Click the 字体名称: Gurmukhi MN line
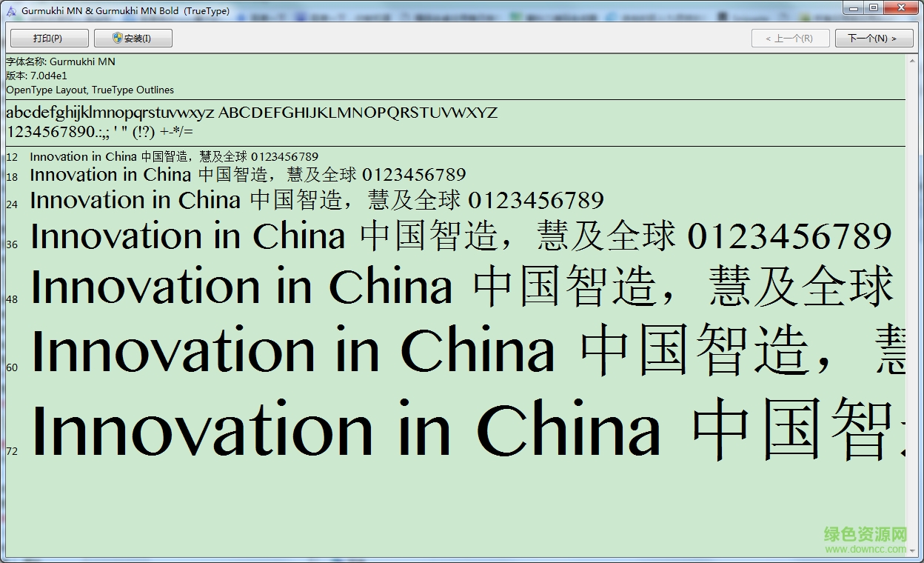Image resolution: width=924 pixels, height=563 pixels. point(61,62)
